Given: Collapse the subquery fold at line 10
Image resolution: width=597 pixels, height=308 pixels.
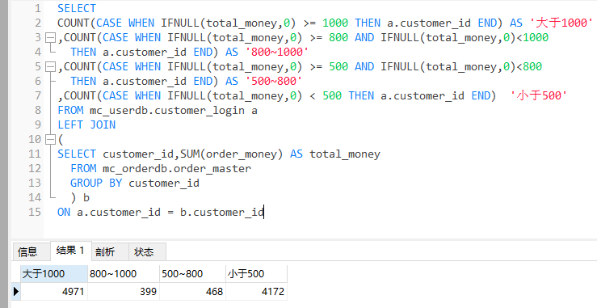Looking at the screenshot, I should point(50,140).
